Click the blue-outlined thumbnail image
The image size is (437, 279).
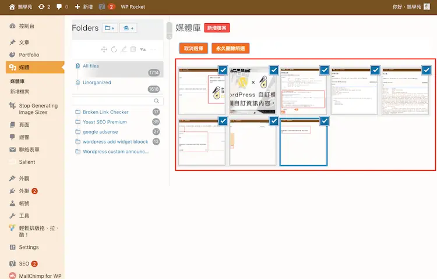pos(304,142)
